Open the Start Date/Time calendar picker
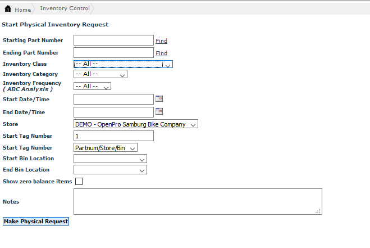370x248 pixels. [159, 98]
